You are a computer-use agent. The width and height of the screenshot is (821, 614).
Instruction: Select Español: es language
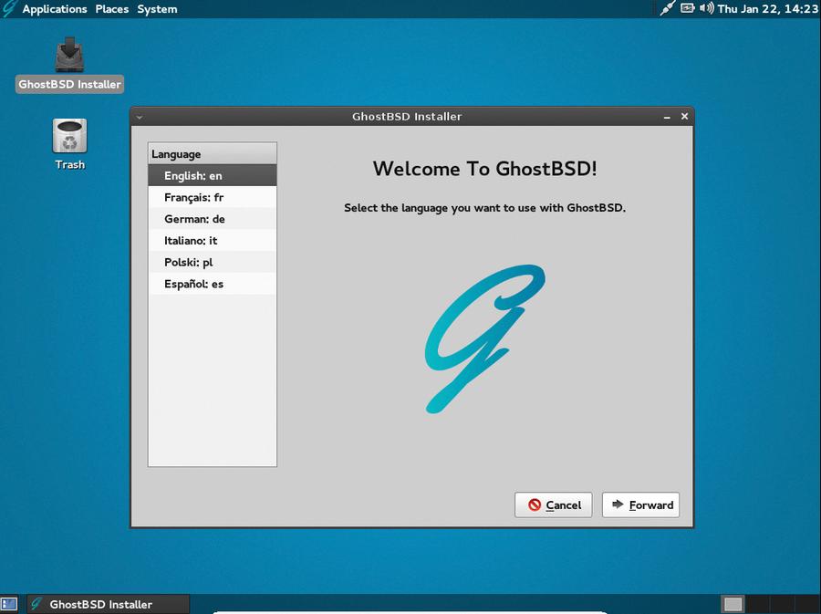(212, 284)
